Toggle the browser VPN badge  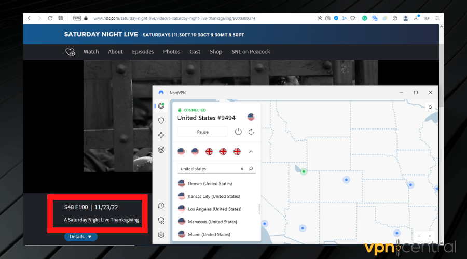(77, 18)
